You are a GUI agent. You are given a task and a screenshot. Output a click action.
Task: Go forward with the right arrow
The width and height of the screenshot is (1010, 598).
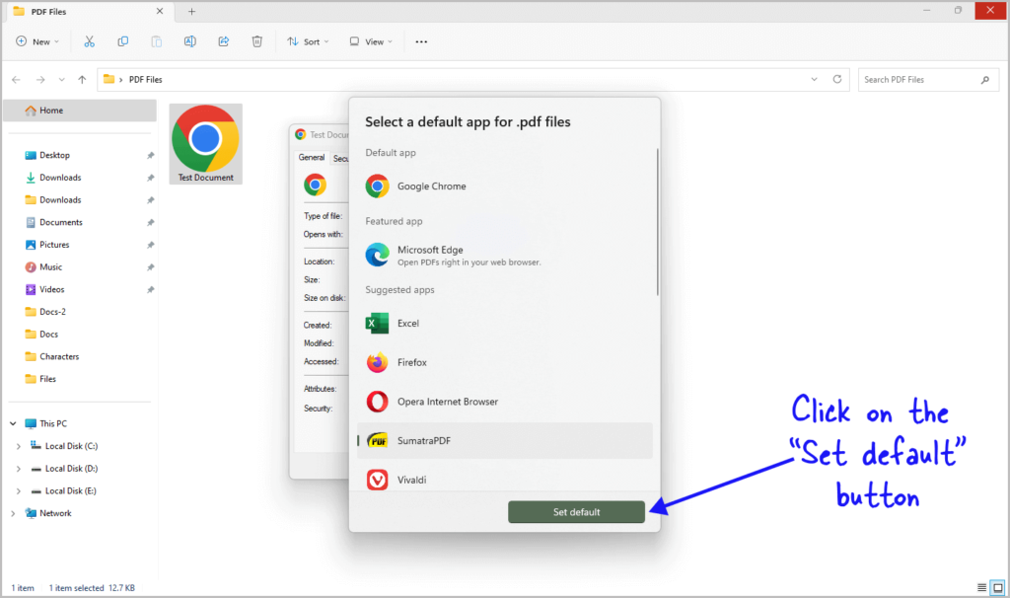click(x=40, y=79)
